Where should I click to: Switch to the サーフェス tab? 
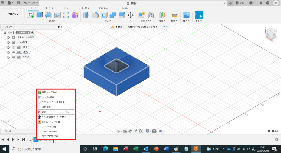coord(49,8)
